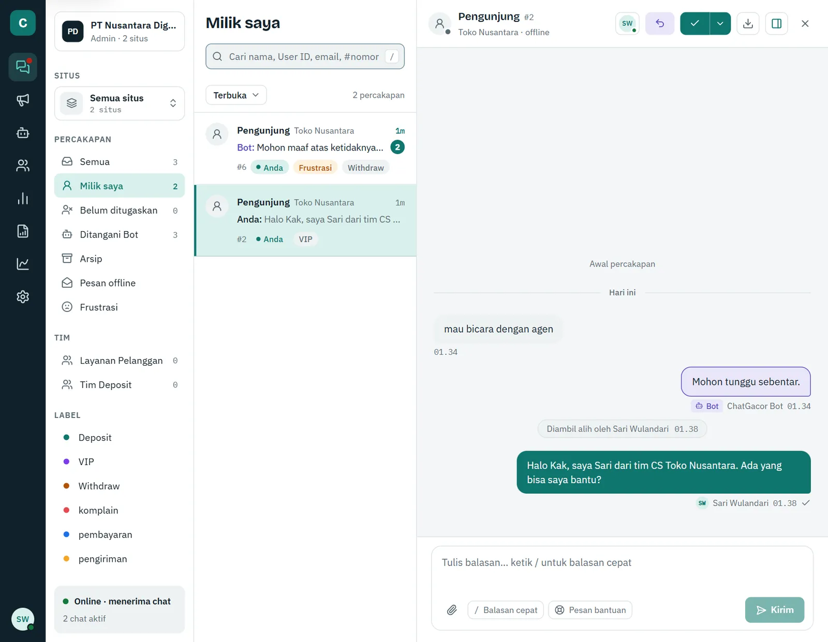Open Pesan offline folder

[120, 283]
